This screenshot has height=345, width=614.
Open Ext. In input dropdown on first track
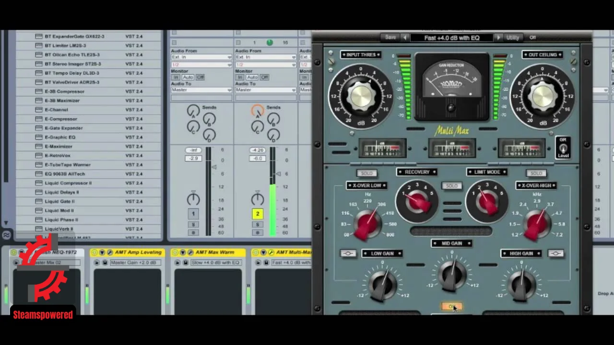(x=201, y=57)
